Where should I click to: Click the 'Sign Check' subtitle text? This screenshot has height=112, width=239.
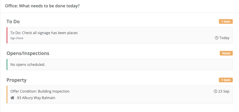[x=17, y=38]
